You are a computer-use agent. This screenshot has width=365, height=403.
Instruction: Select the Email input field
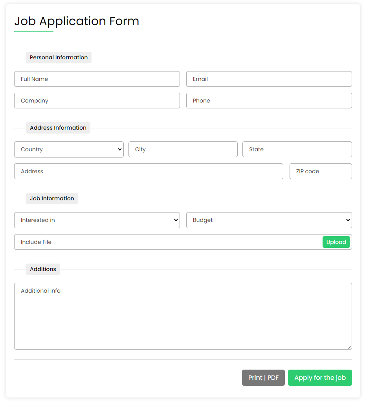(x=269, y=79)
